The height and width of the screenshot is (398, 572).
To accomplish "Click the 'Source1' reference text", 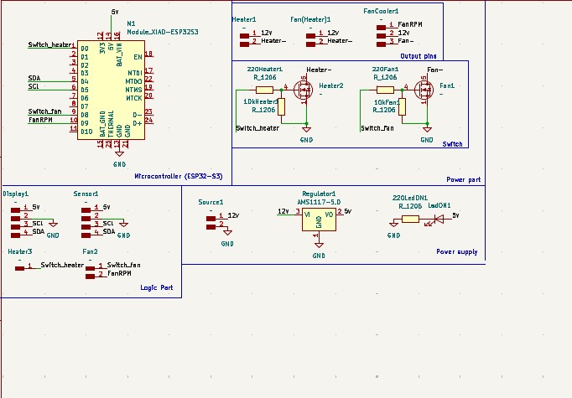I will point(211,202).
